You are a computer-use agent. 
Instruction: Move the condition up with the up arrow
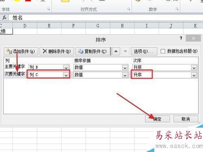(x=116, y=51)
